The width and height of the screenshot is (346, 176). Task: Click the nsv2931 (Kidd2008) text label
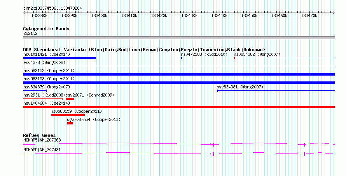[x=44, y=95]
